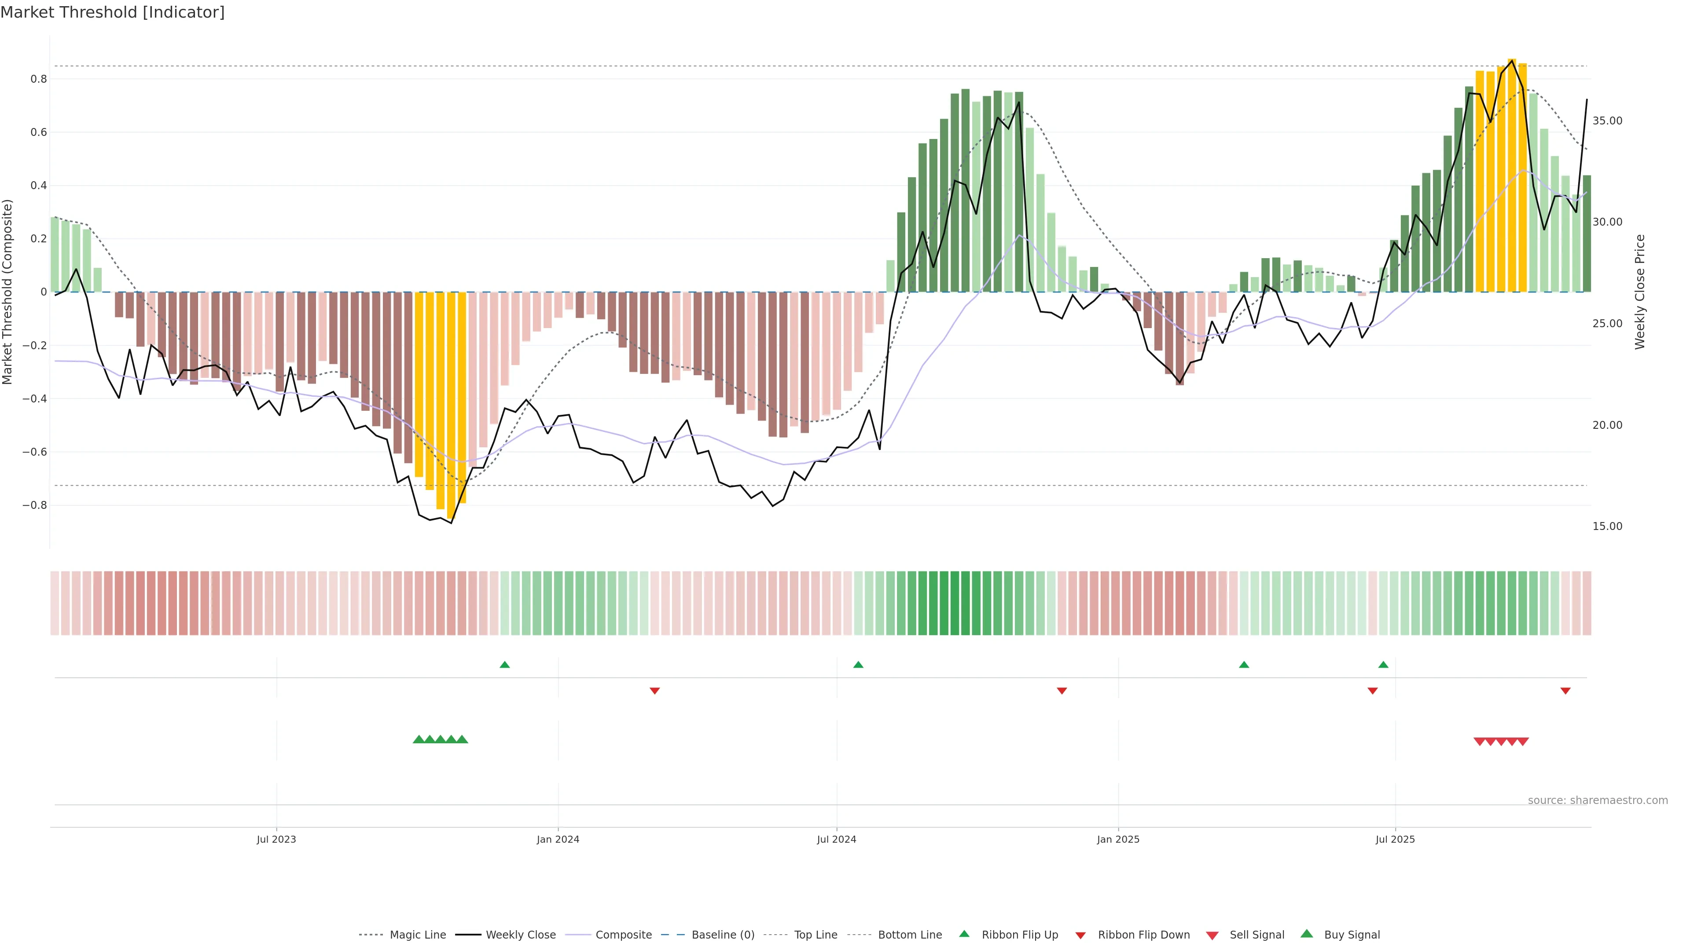Click Ribbon Flip Down legend triangle icon

(x=1080, y=935)
